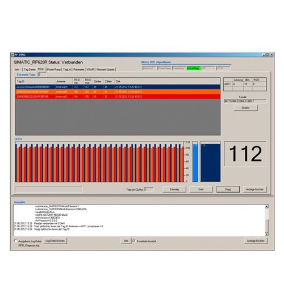Click the ANT1 row in the antenna table
Screen dimensions: 284x284
pos(245,84)
